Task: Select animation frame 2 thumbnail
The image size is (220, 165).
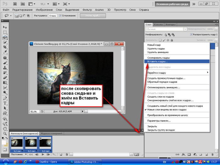Action: pyautogui.click(x=31, y=143)
